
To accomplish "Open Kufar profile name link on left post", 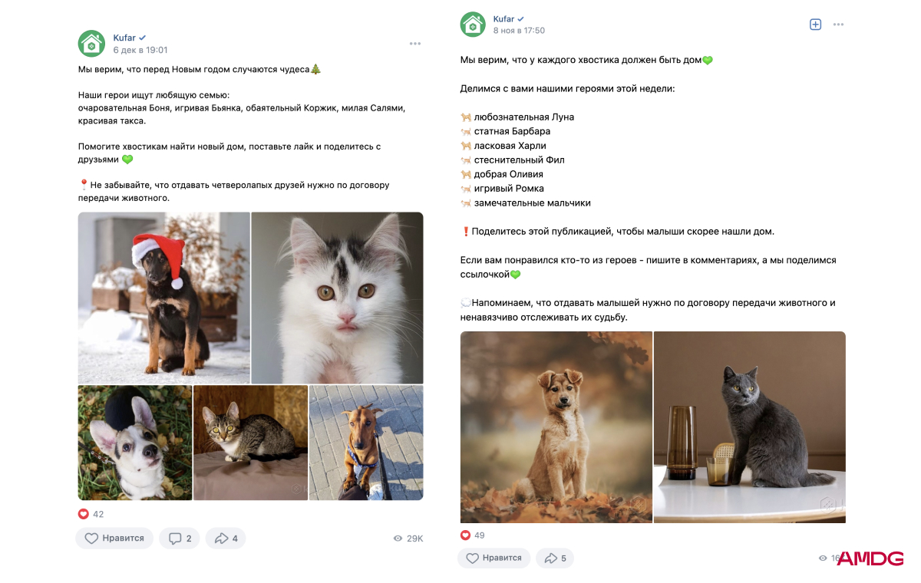I will [x=124, y=38].
